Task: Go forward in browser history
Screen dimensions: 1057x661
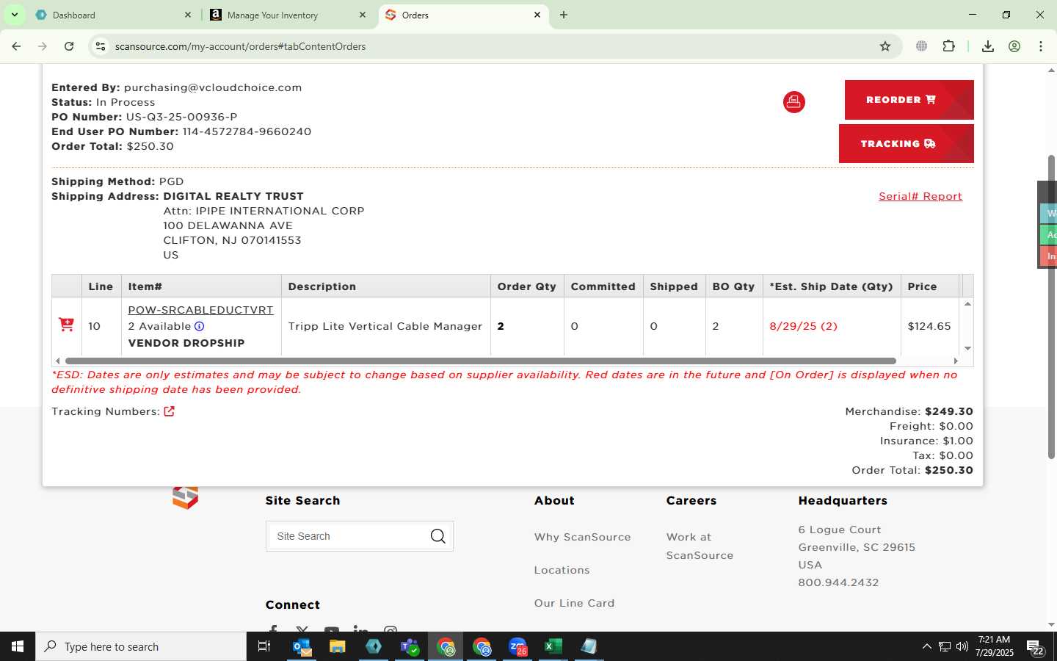Action: (x=43, y=46)
